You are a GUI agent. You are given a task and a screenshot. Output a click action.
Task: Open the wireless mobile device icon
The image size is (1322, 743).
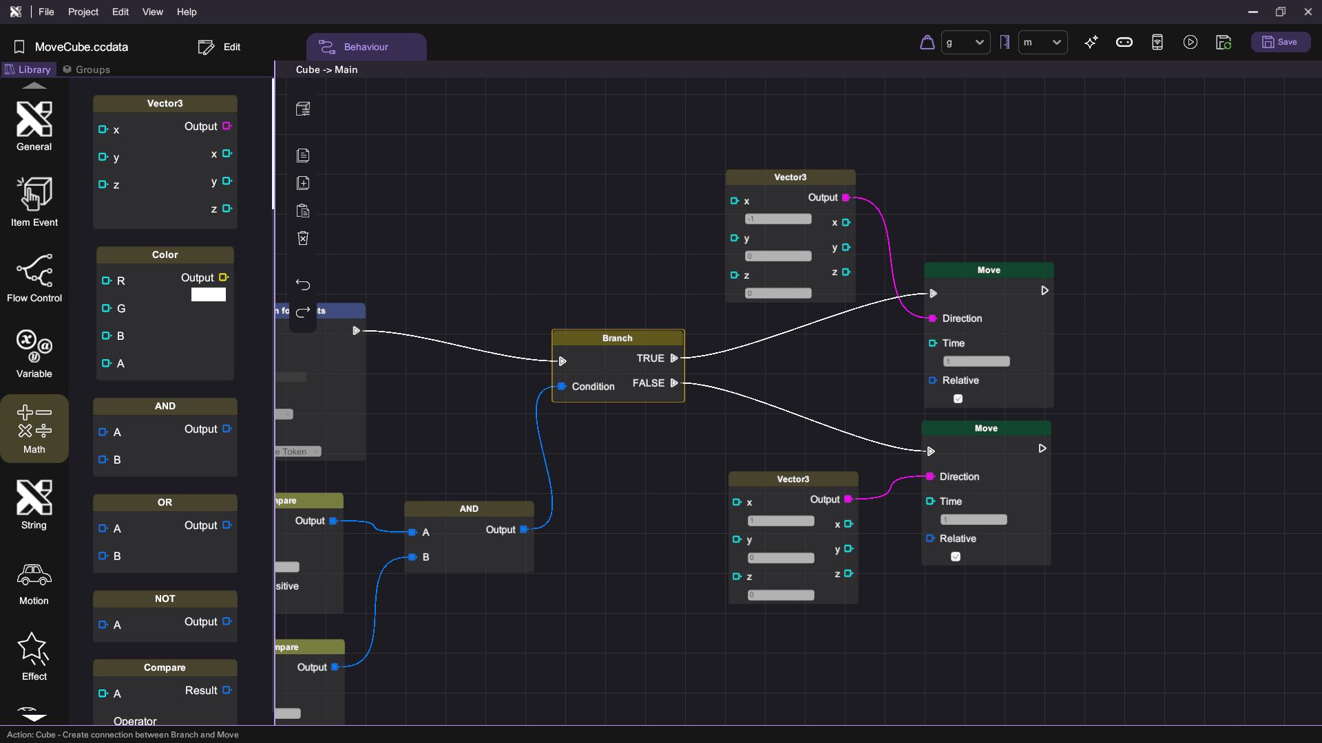(1157, 43)
